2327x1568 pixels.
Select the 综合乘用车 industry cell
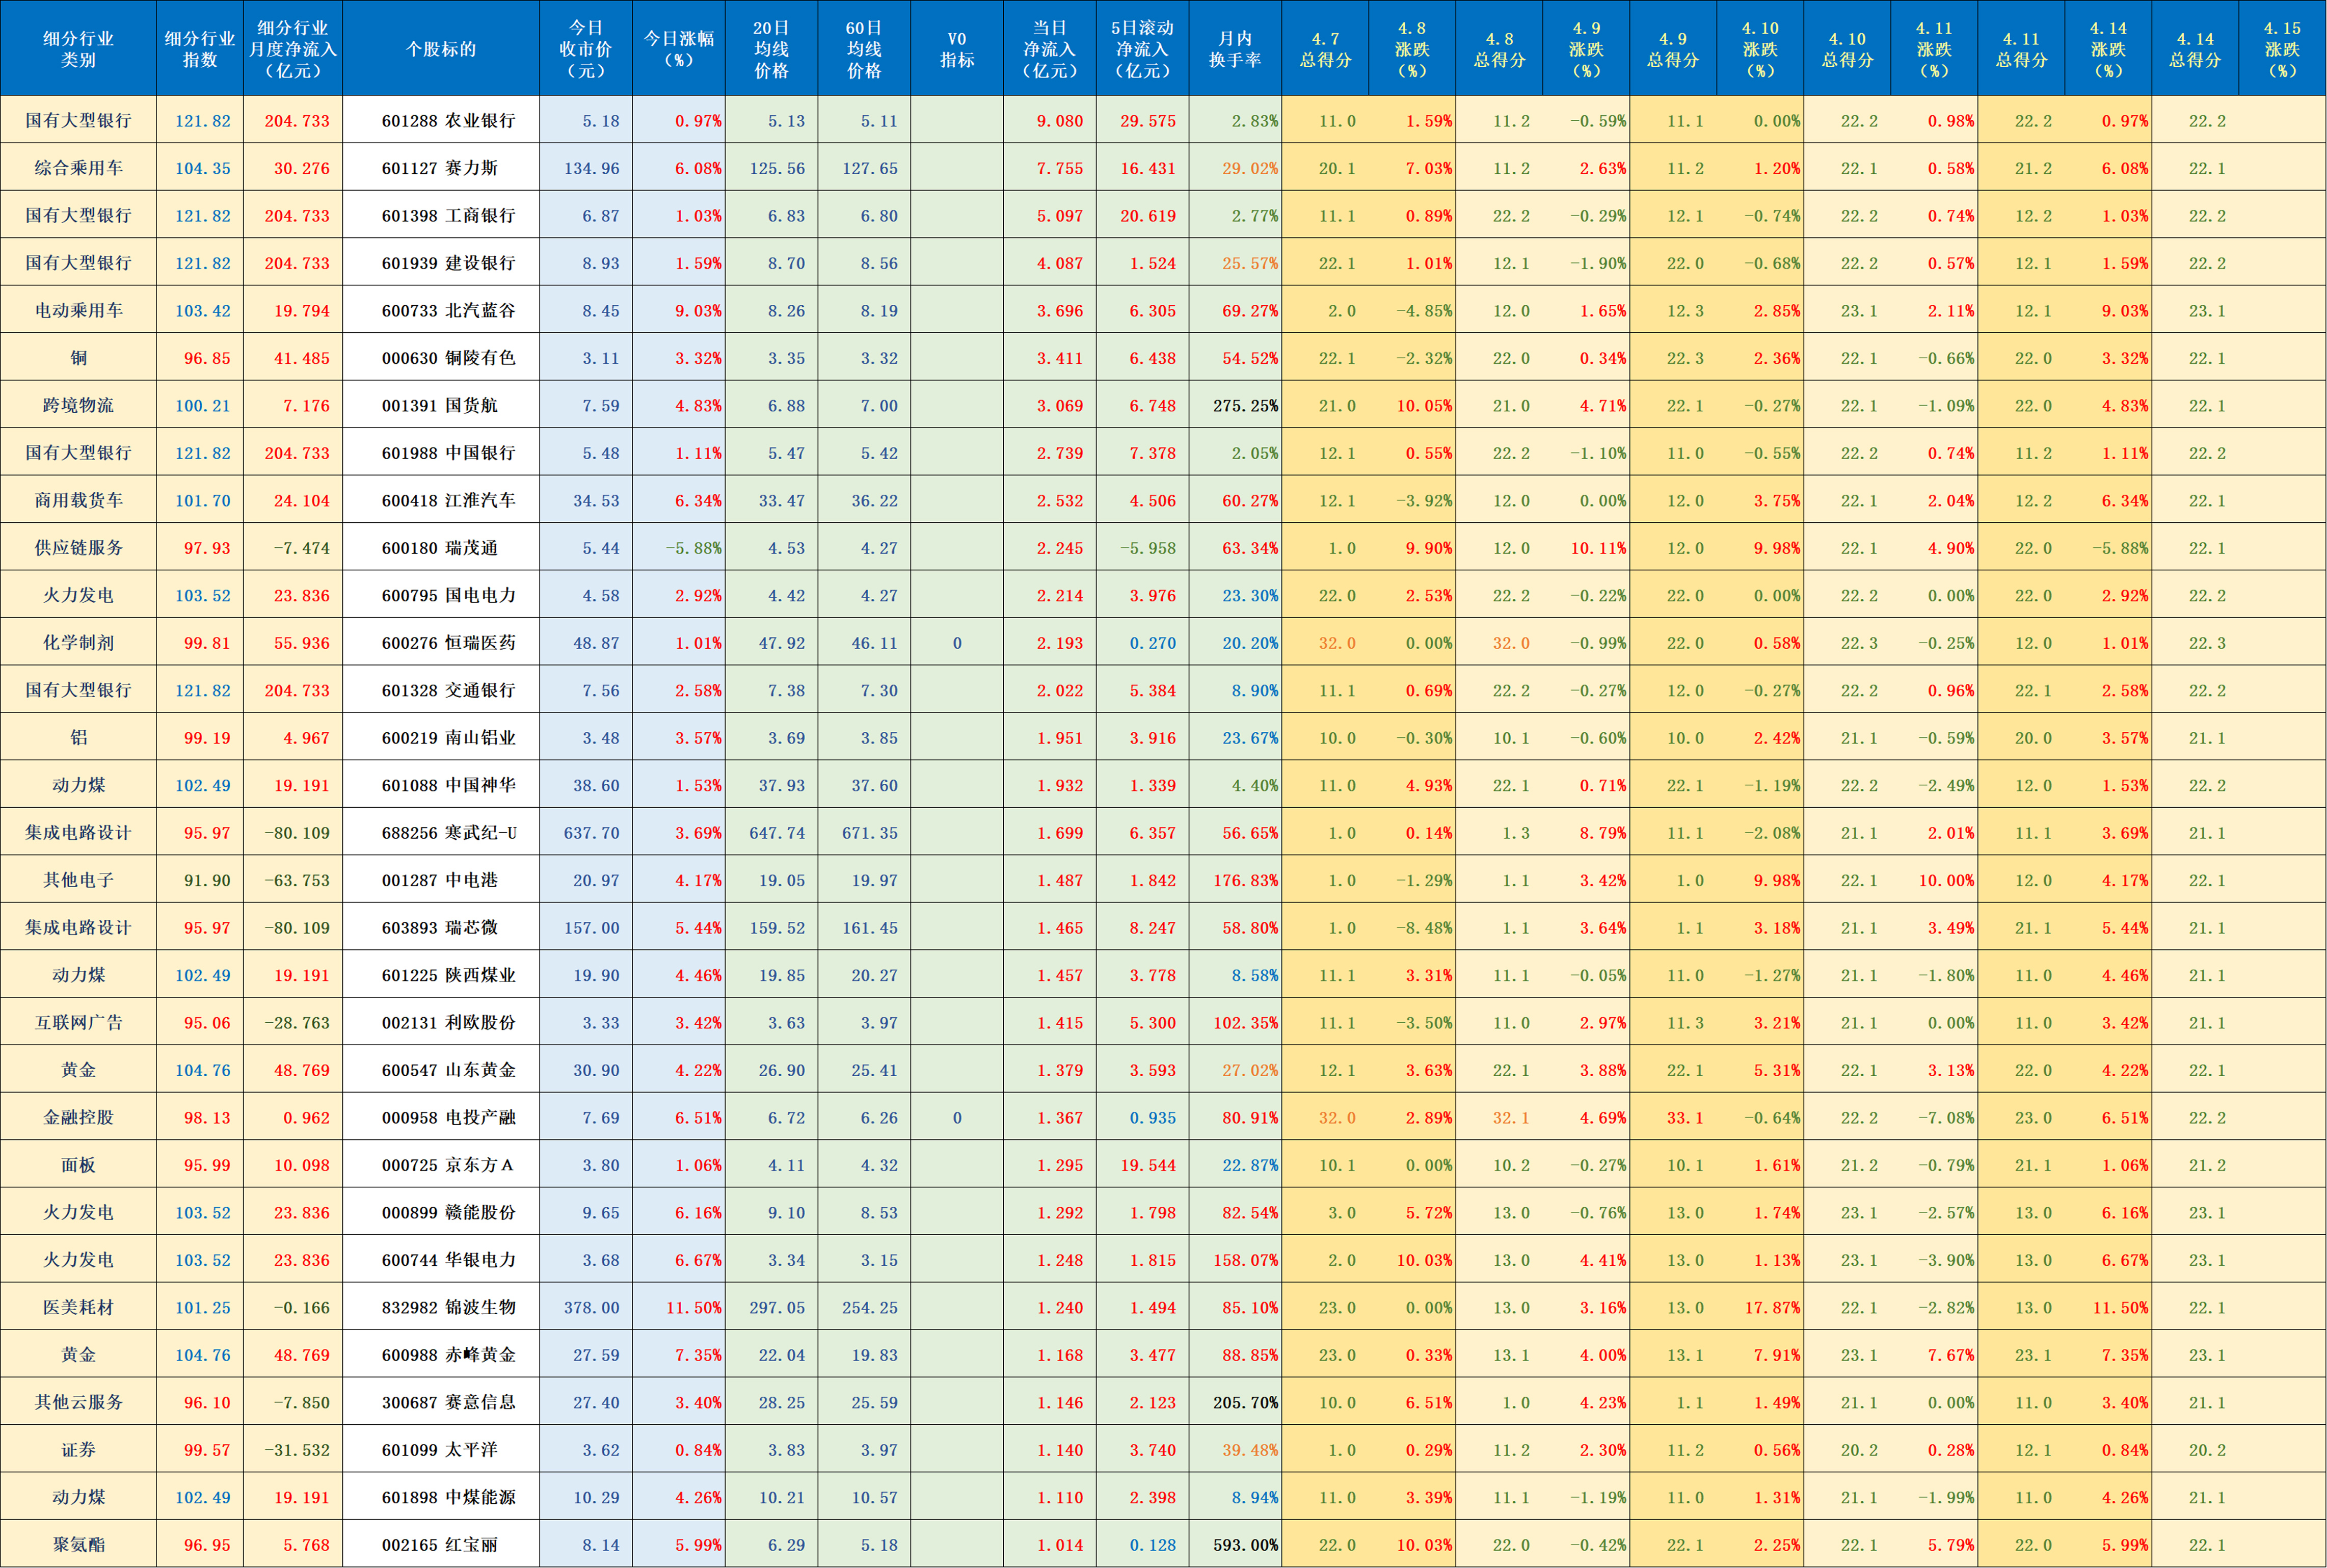click(78, 168)
